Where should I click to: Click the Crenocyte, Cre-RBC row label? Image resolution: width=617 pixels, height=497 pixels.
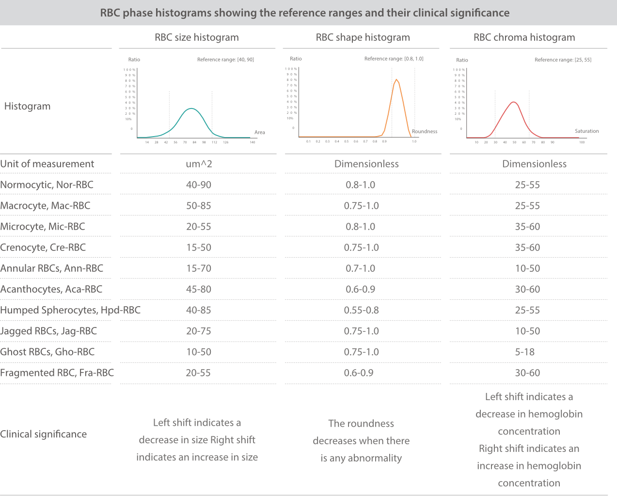pos(43,248)
